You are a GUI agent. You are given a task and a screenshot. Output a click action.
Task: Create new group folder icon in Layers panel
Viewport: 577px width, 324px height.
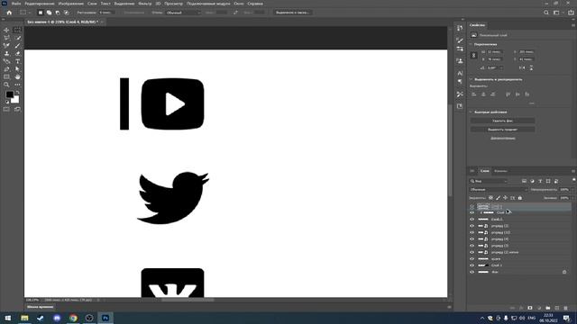(548, 308)
